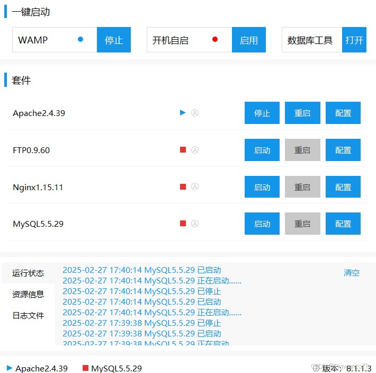Click FTP0.9.60 red stopped indicator
376x373 pixels.
[183, 150]
